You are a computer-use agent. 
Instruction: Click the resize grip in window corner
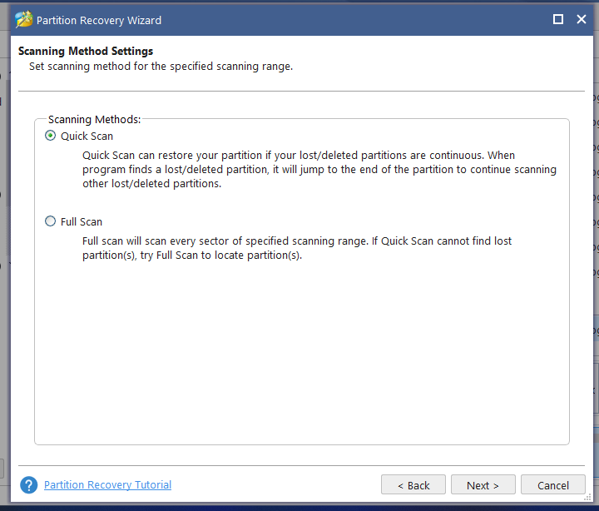coord(588,497)
